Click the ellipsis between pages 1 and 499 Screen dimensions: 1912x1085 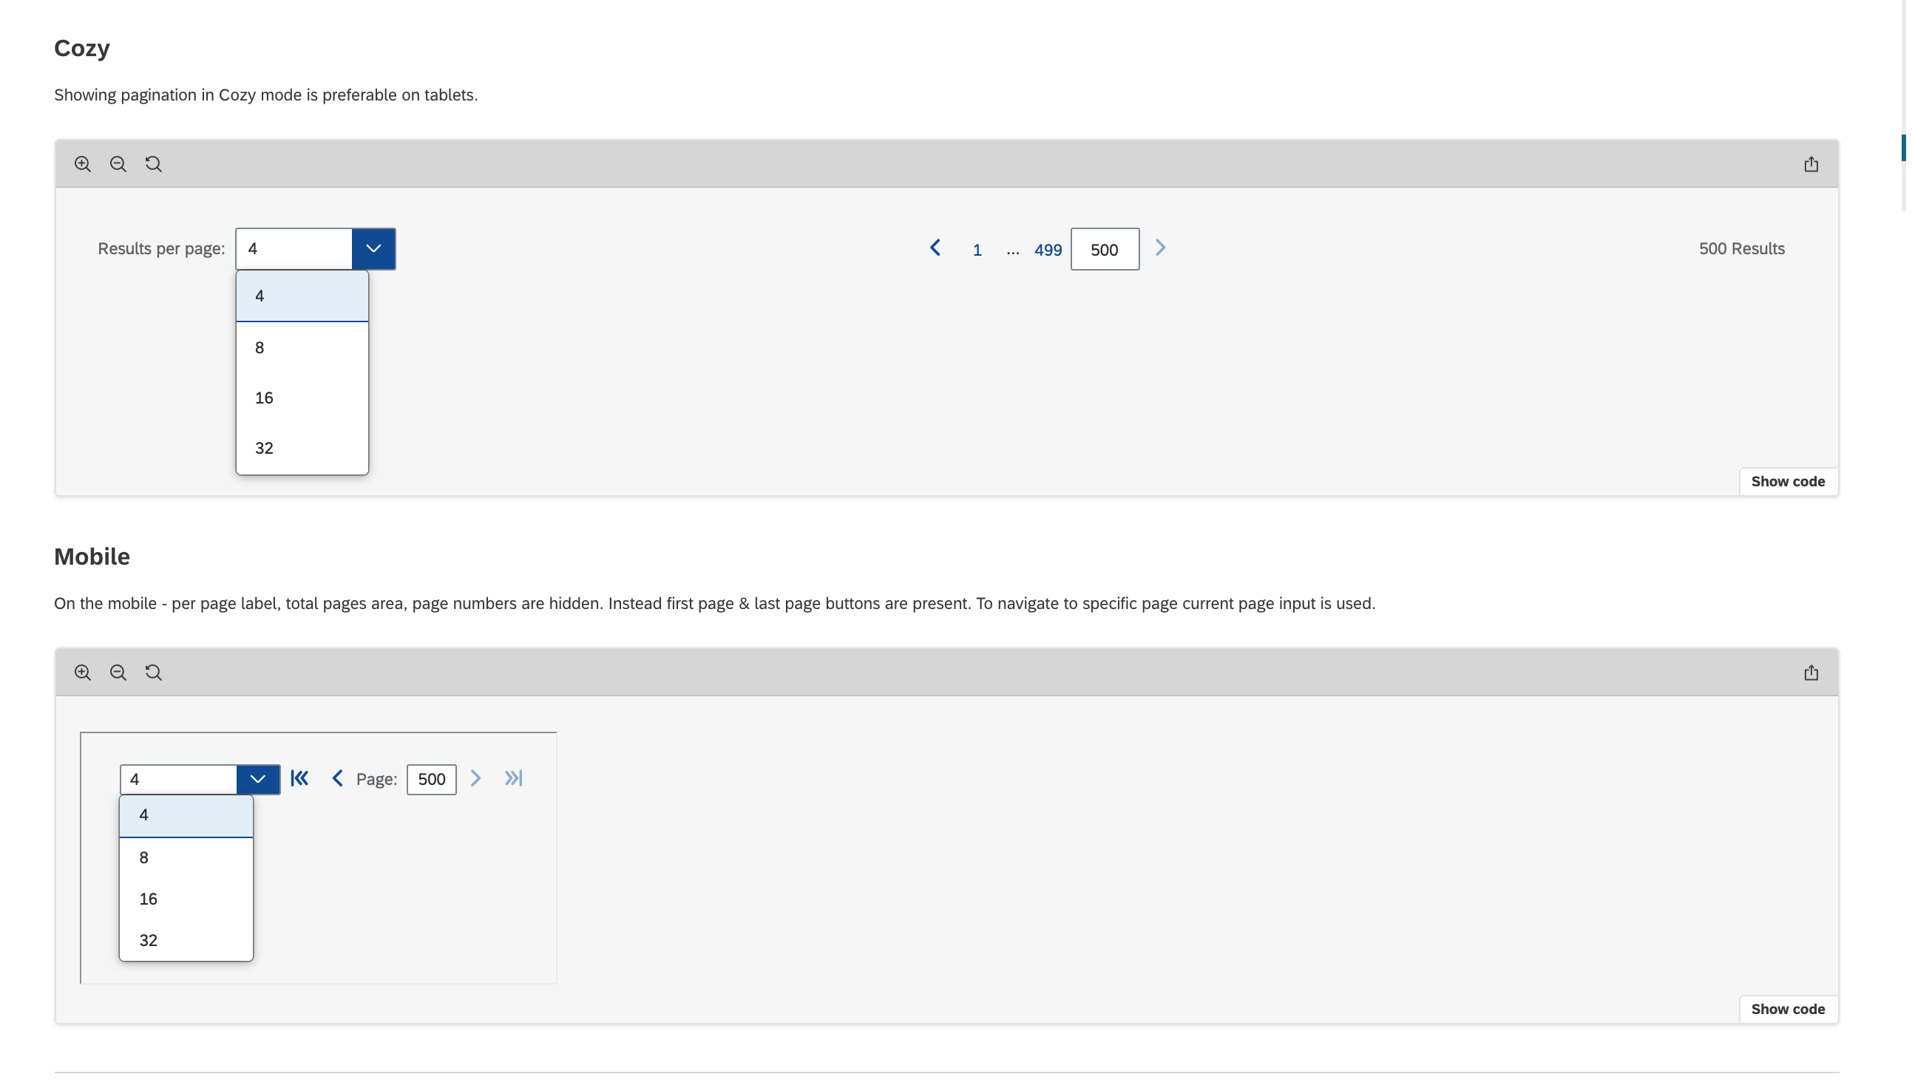1012,252
